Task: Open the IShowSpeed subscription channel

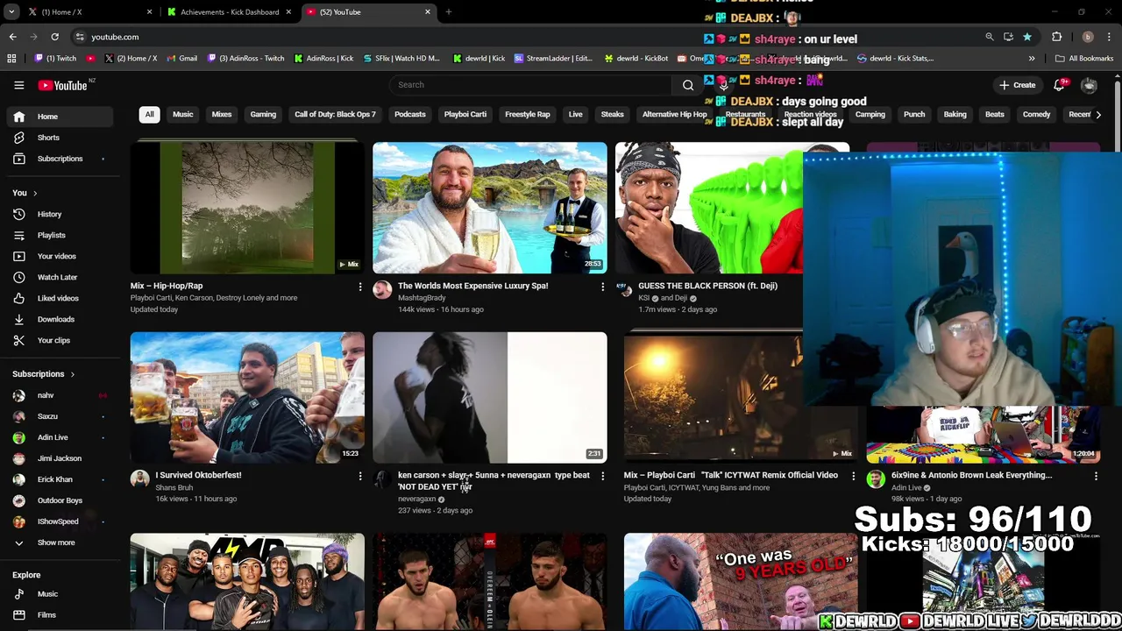Action: click(x=57, y=521)
